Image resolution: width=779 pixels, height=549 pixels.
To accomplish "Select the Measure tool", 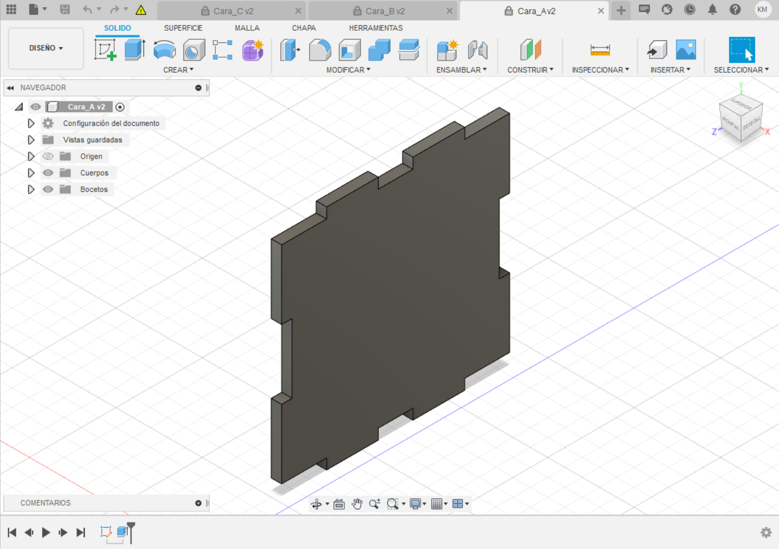I will [x=600, y=50].
